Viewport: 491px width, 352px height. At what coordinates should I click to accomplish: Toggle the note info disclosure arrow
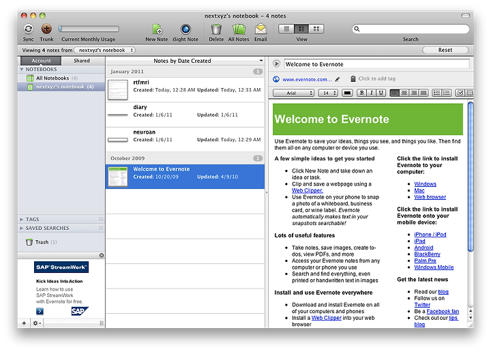click(x=276, y=64)
